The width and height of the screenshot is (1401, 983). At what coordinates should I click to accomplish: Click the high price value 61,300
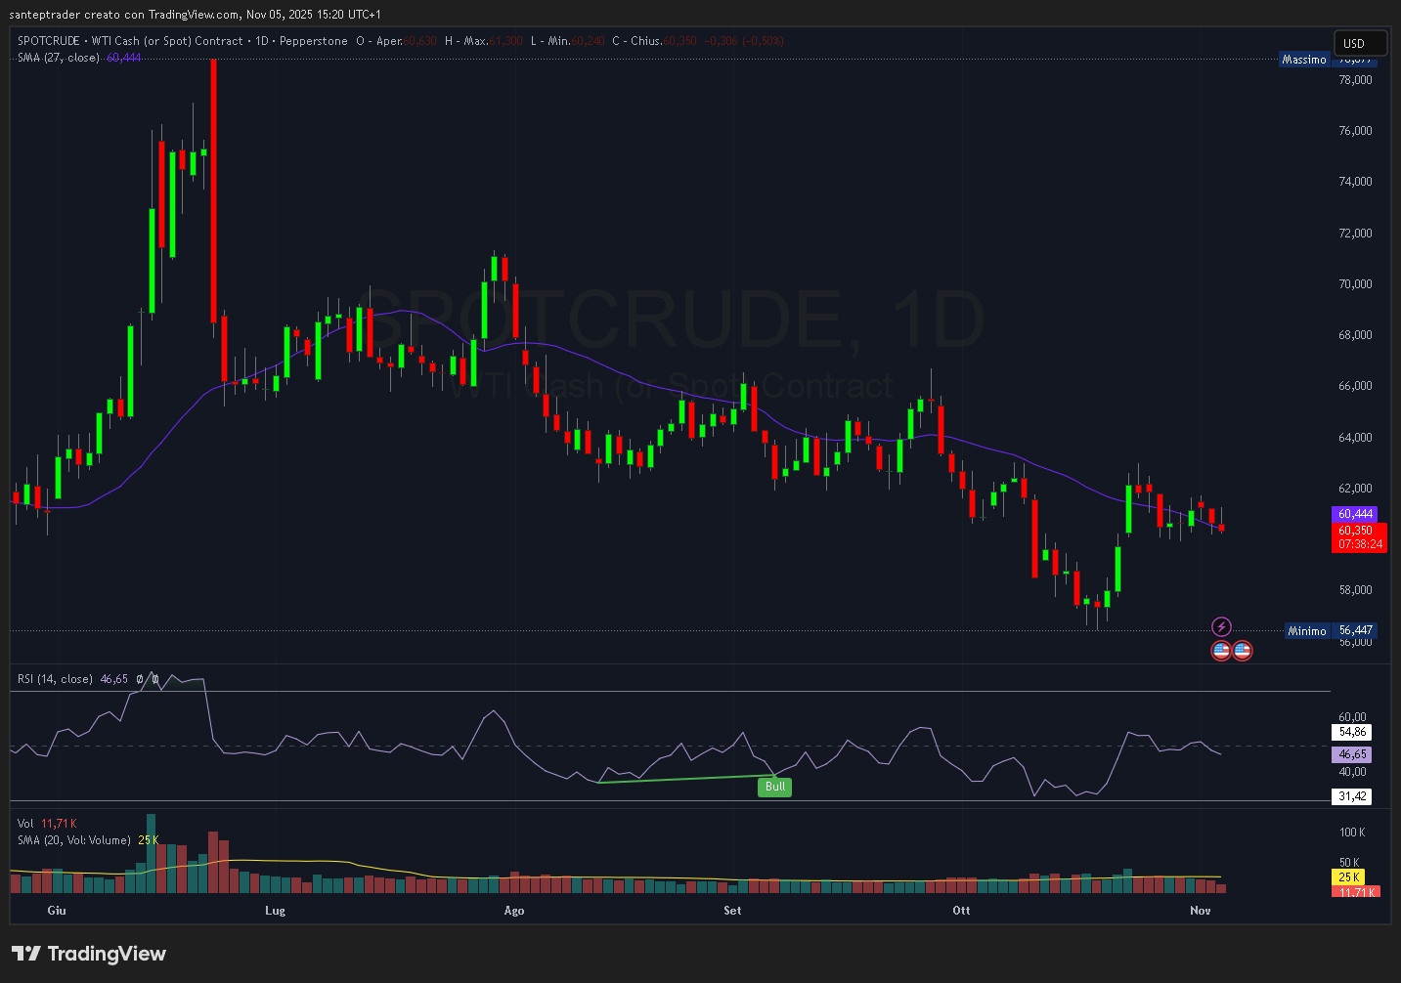pyautogui.click(x=506, y=41)
